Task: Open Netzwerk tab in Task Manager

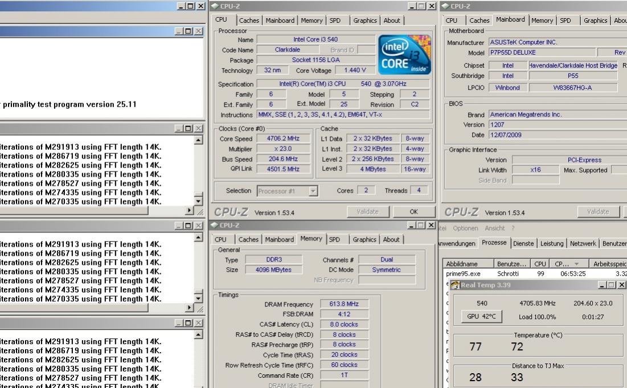Action: (583, 243)
